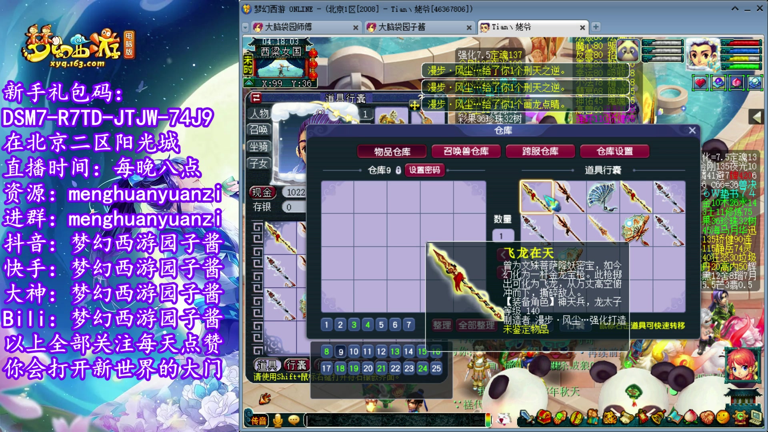Select warehouse page 20

point(368,368)
